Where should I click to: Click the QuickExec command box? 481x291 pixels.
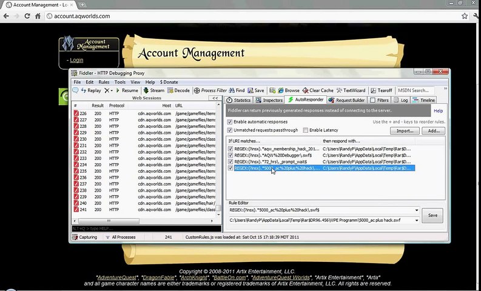point(146,229)
